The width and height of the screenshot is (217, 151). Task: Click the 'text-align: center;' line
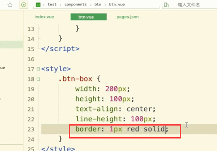115,109
